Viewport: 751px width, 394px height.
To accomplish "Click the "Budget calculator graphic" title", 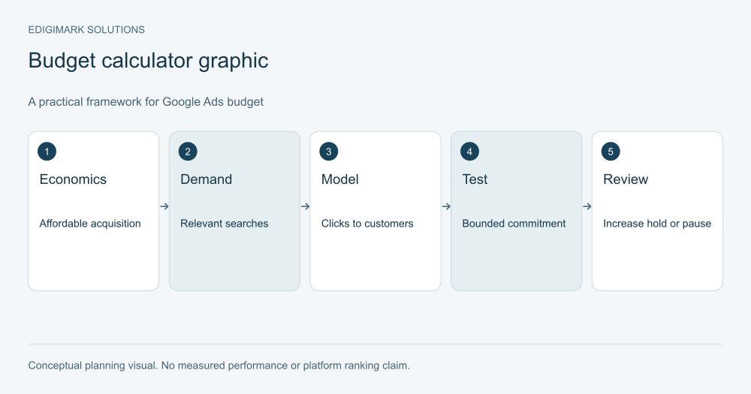I will (x=148, y=61).
